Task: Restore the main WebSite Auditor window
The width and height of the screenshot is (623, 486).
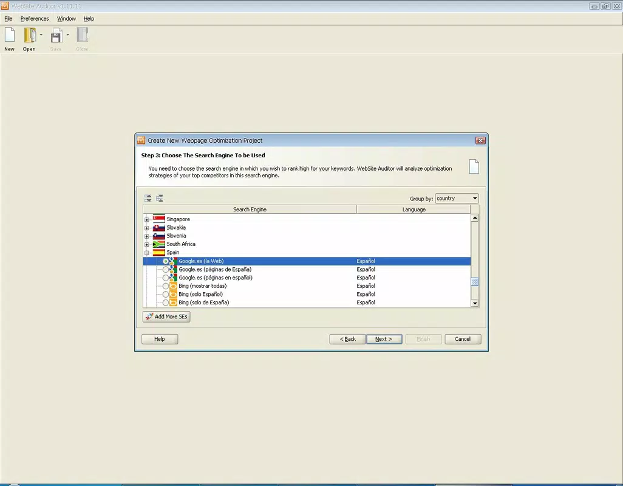Action: [605, 6]
